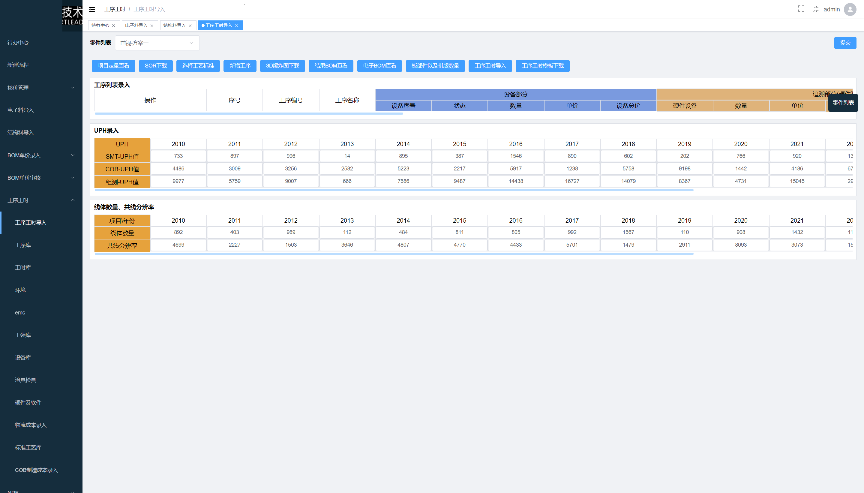Viewport: 864px width, 493px height.
Task: Click the 设备总价 column header
Action: pos(628,106)
